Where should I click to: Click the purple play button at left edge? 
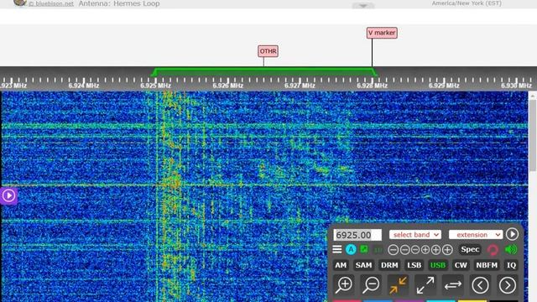[x=8, y=195]
